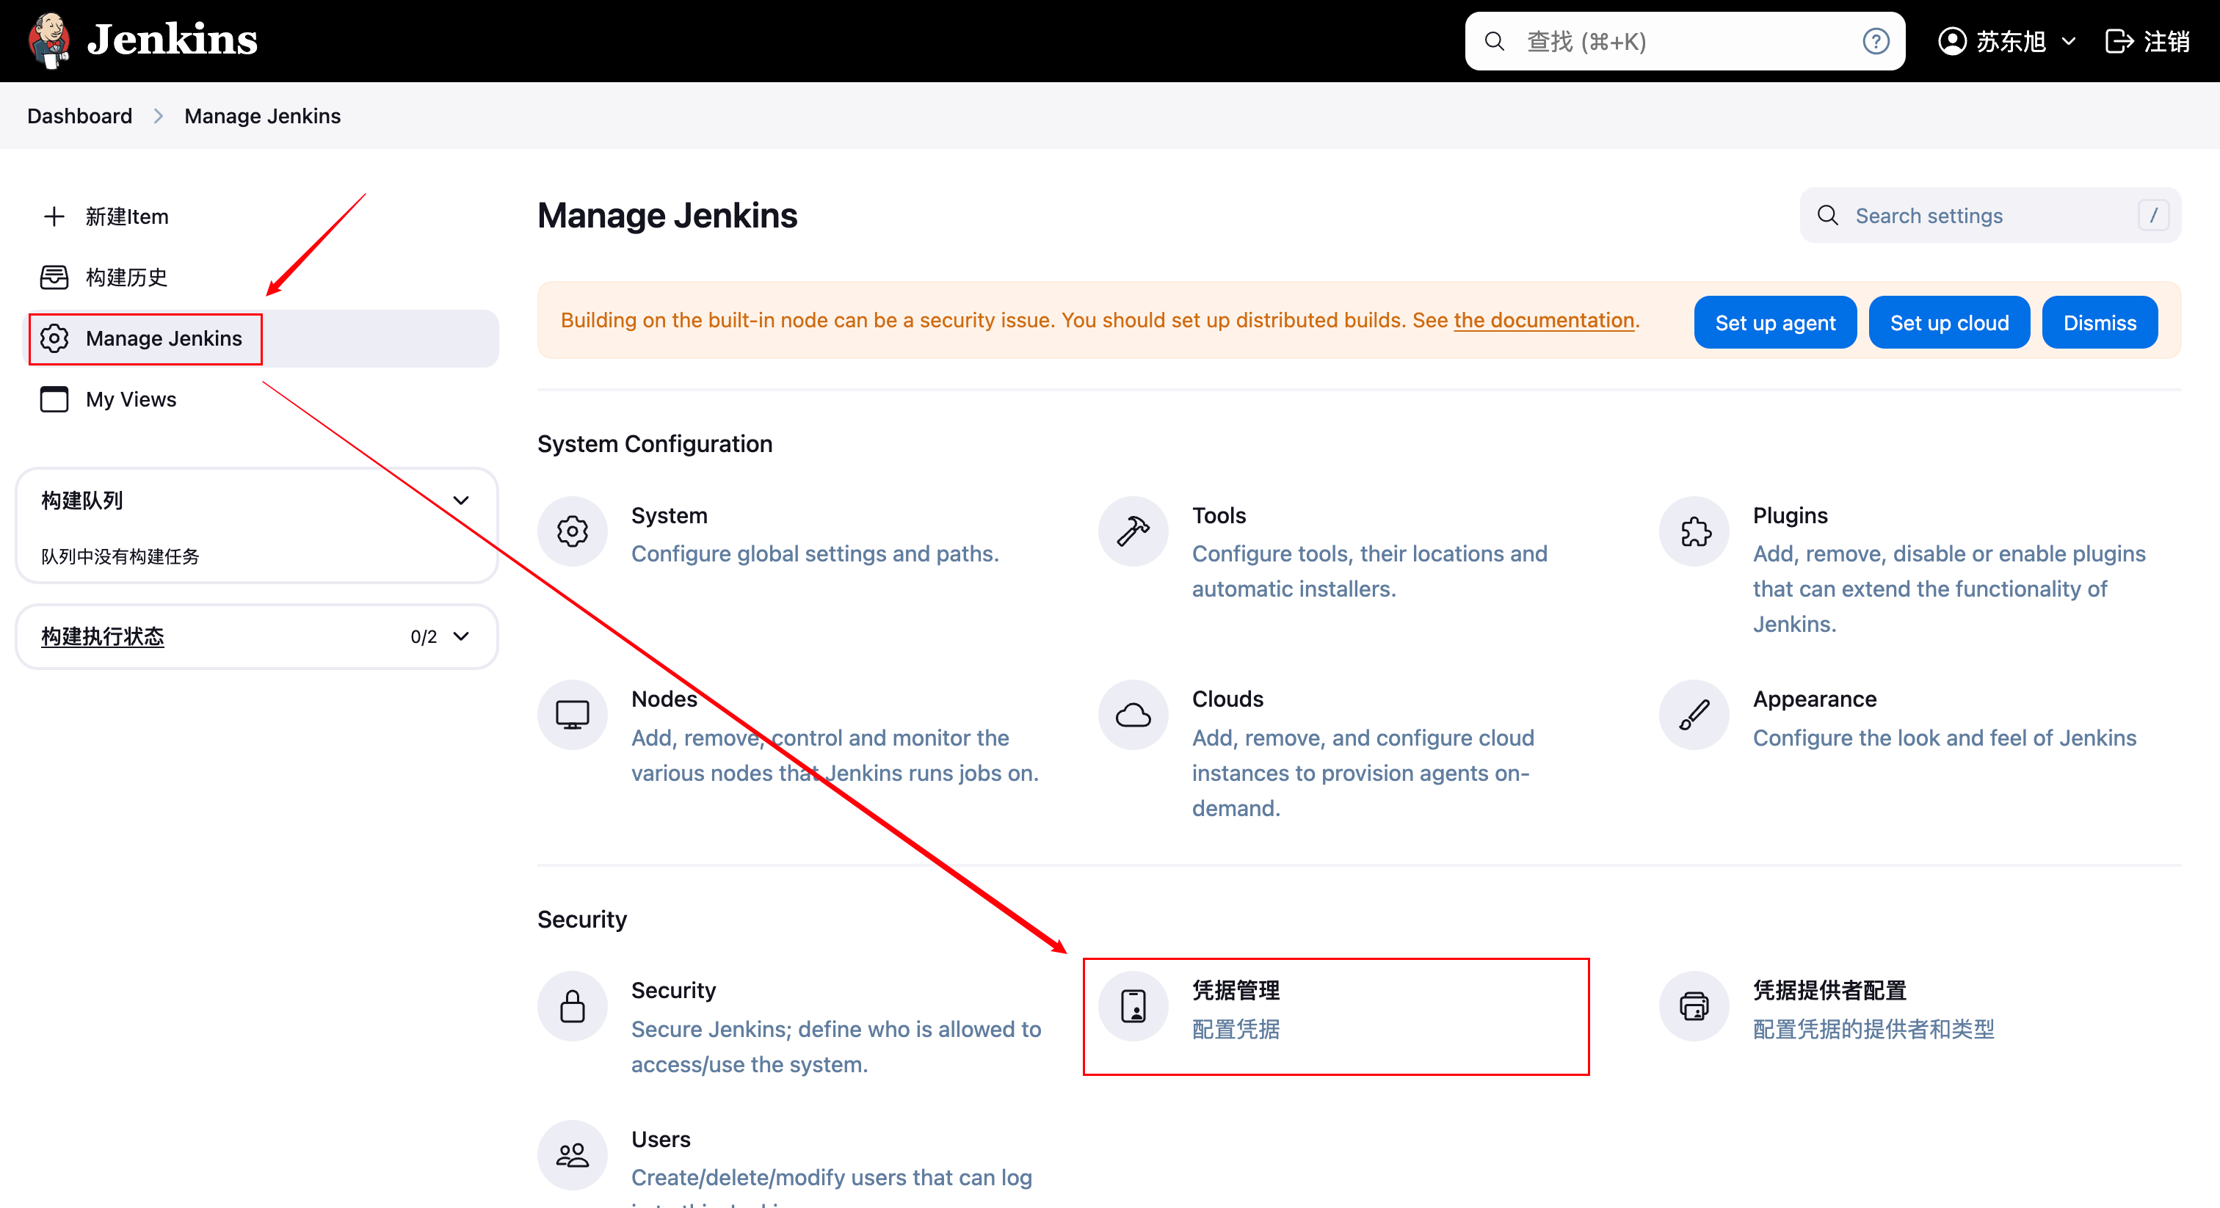Image resolution: width=2220 pixels, height=1208 pixels.
Task: Click the Clouds settings title
Action: pyautogui.click(x=1227, y=699)
